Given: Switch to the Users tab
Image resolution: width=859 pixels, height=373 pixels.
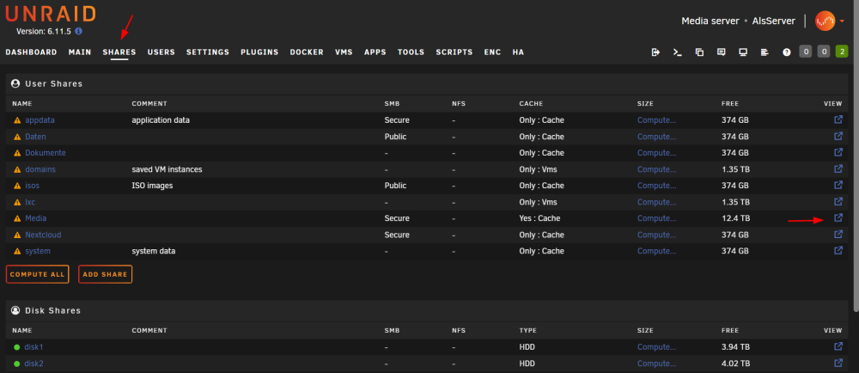Looking at the screenshot, I should (161, 52).
